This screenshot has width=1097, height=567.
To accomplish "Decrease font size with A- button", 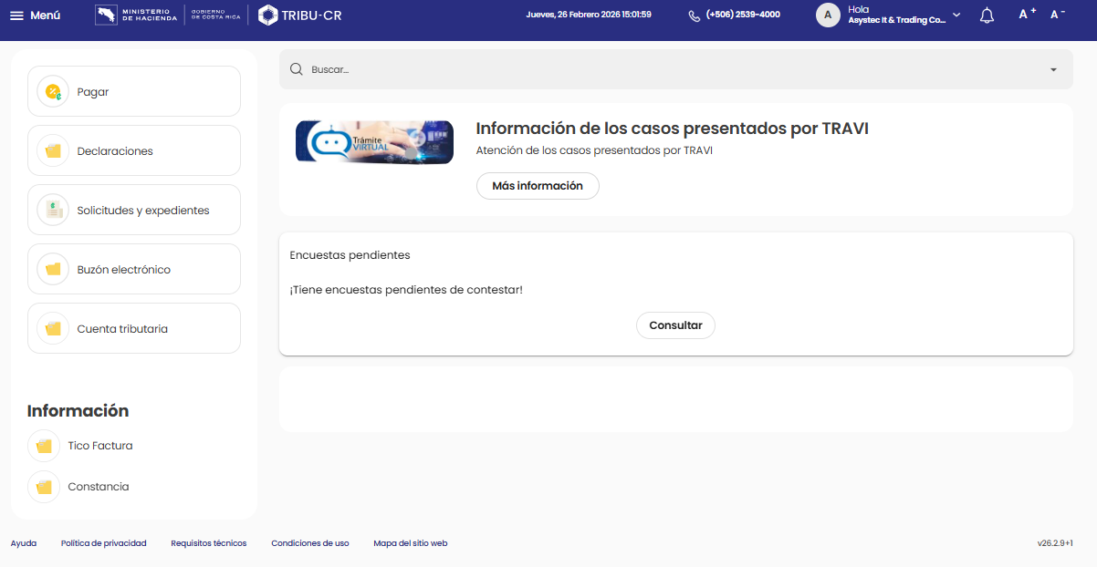I will tap(1058, 15).
